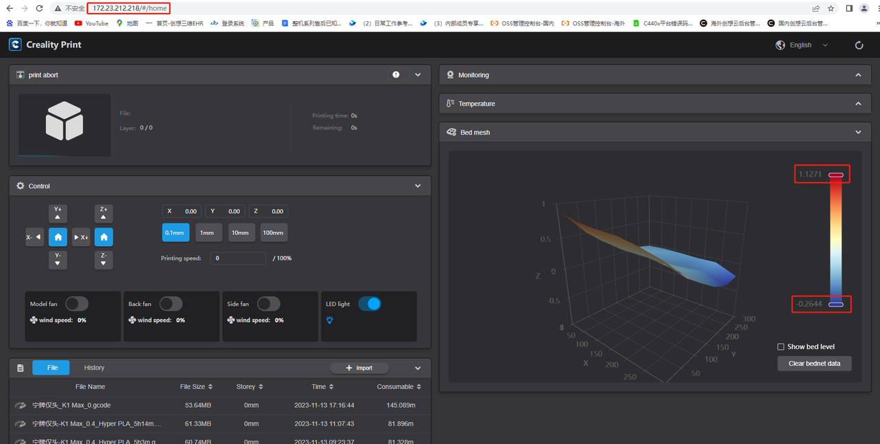Click the upper handle of bed mesh color scale

835,175
